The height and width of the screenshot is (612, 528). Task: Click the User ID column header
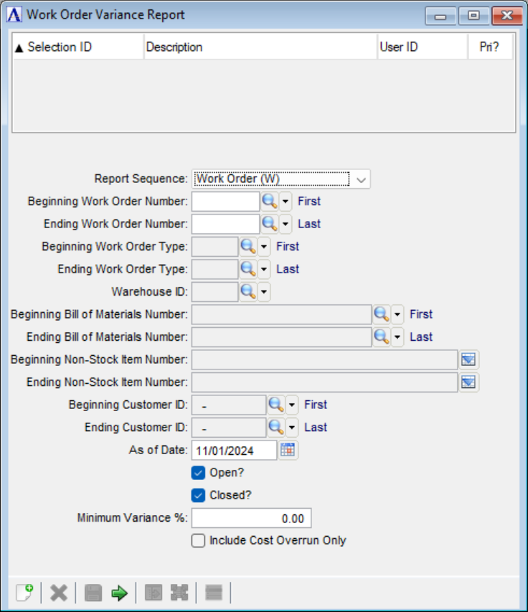(422, 47)
